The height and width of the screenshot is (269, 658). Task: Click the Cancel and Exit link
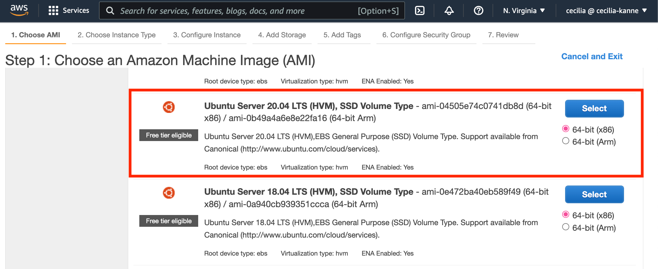tap(592, 57)
